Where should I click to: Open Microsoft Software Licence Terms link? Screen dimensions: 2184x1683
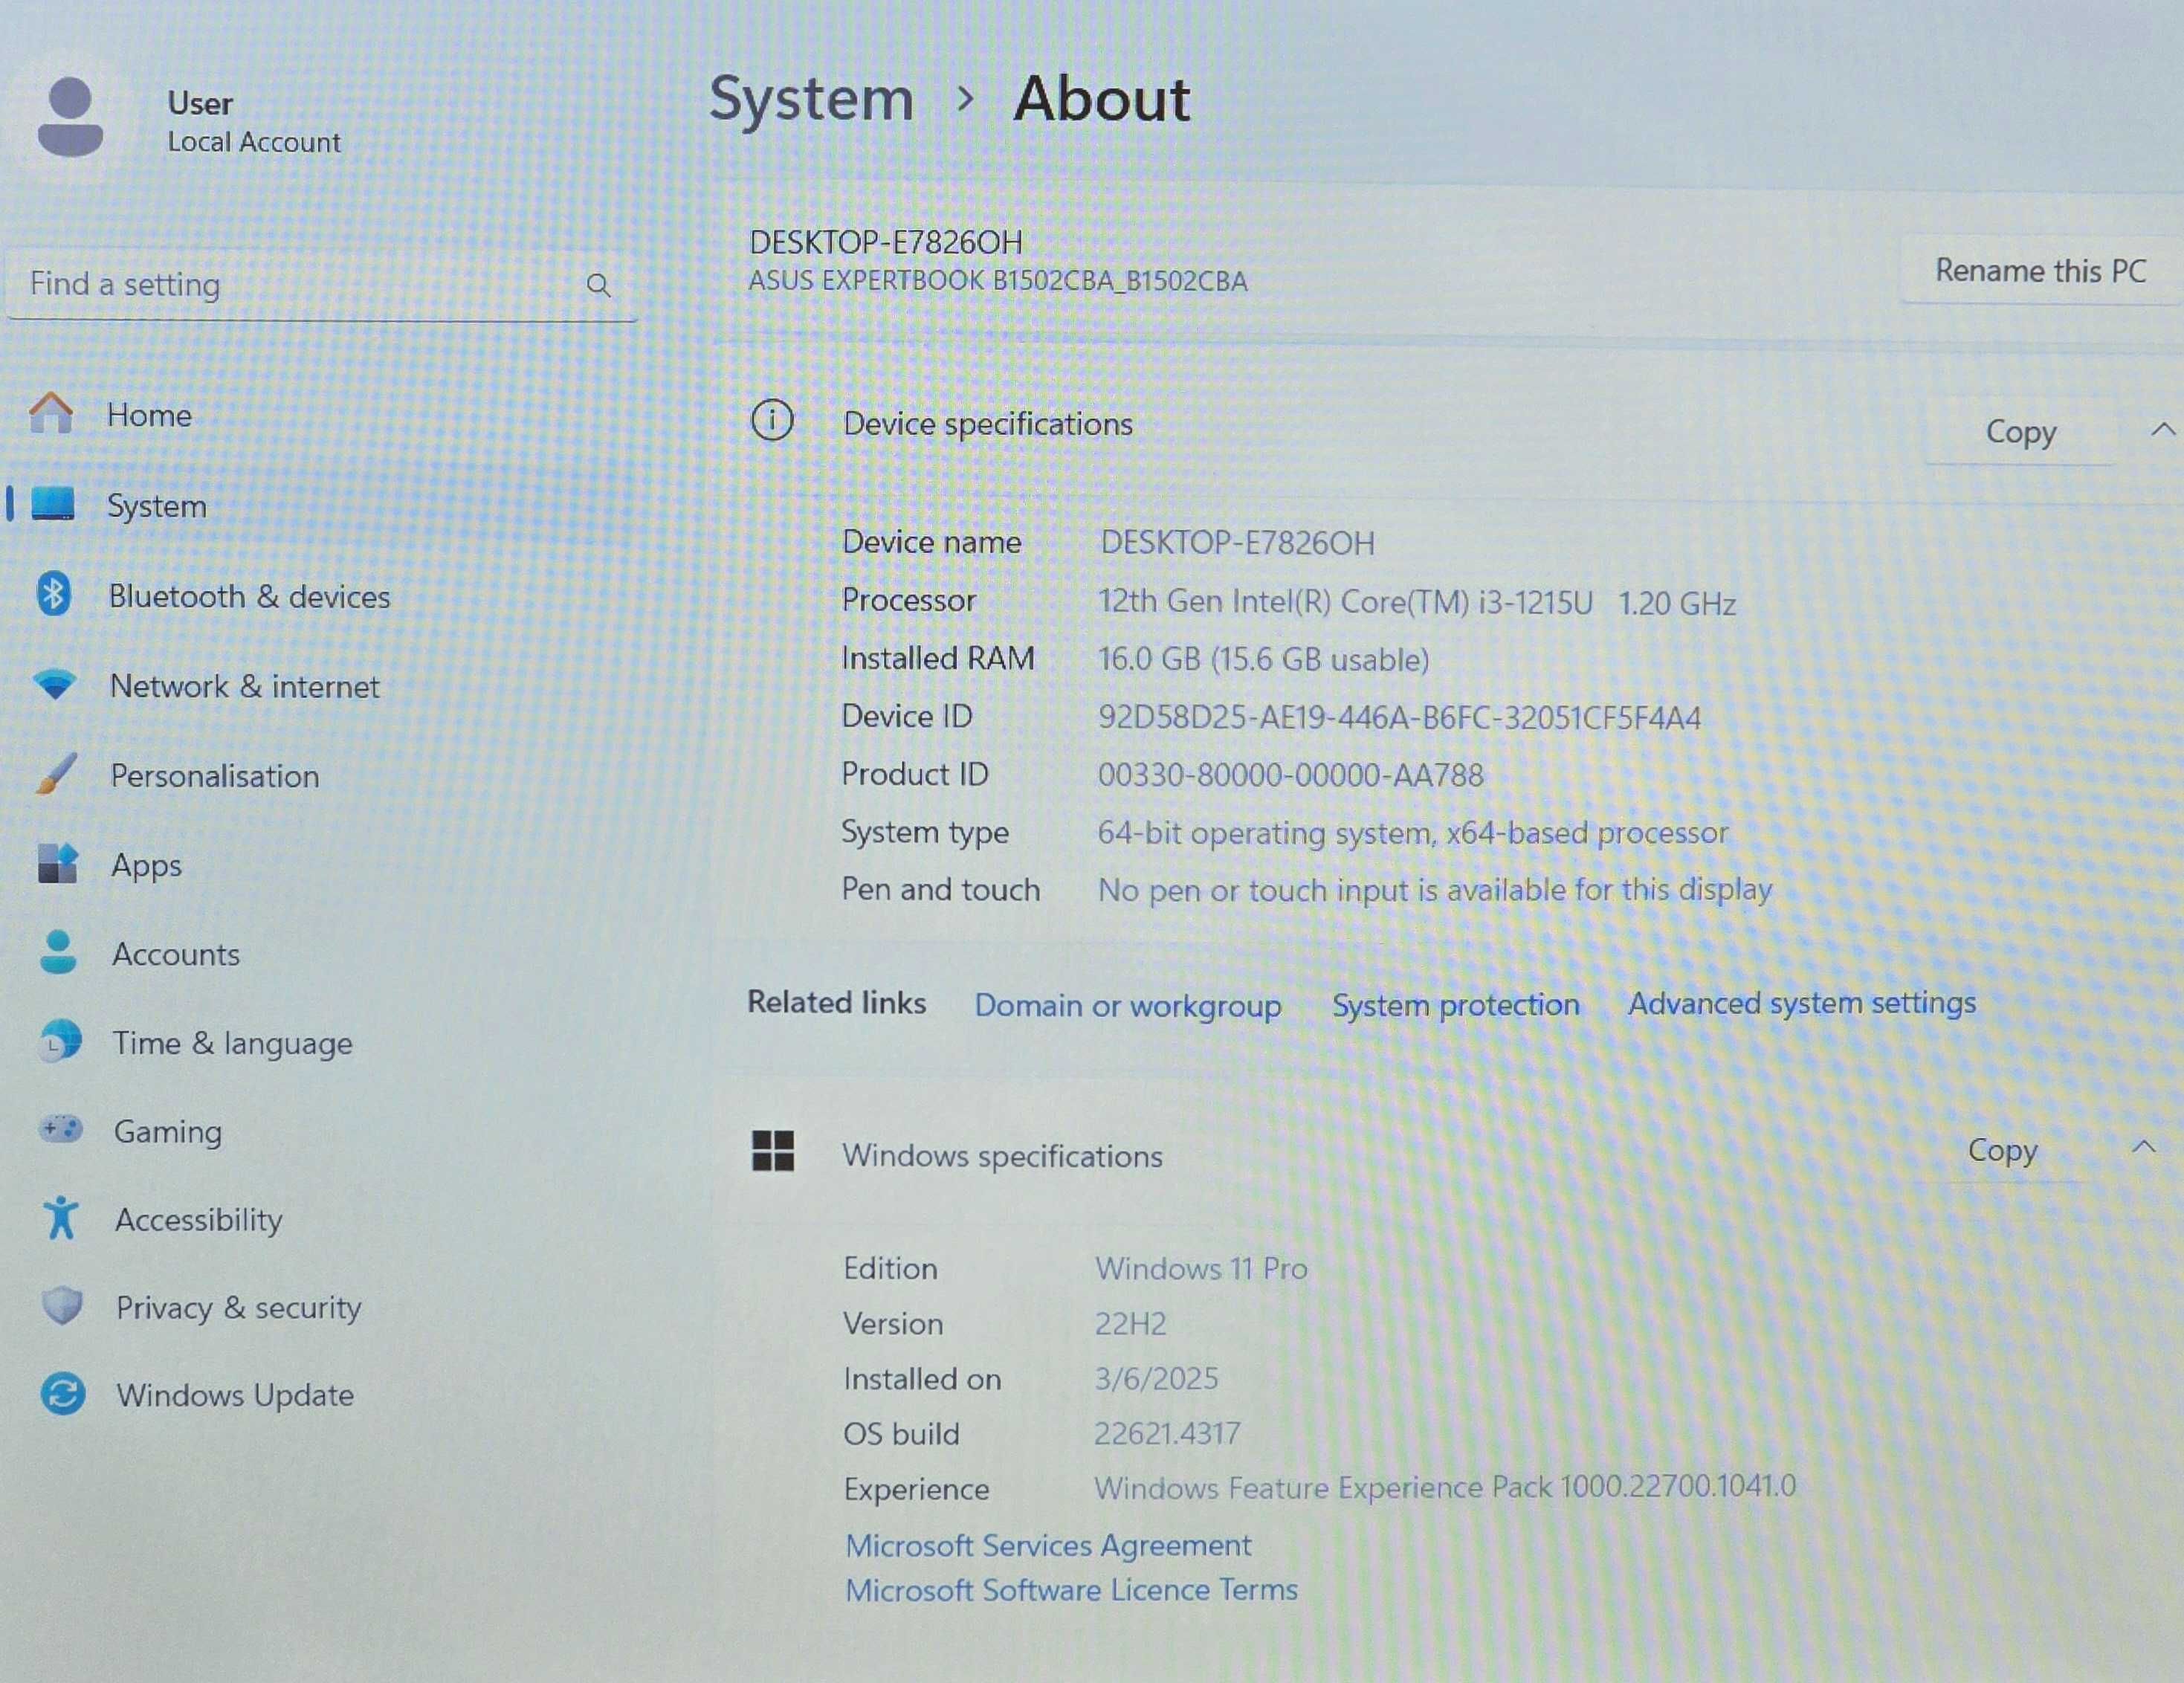(1072, 1589)
